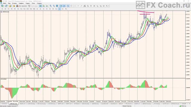Click the 80.22 ms connection status indicator

coord(183,106)
